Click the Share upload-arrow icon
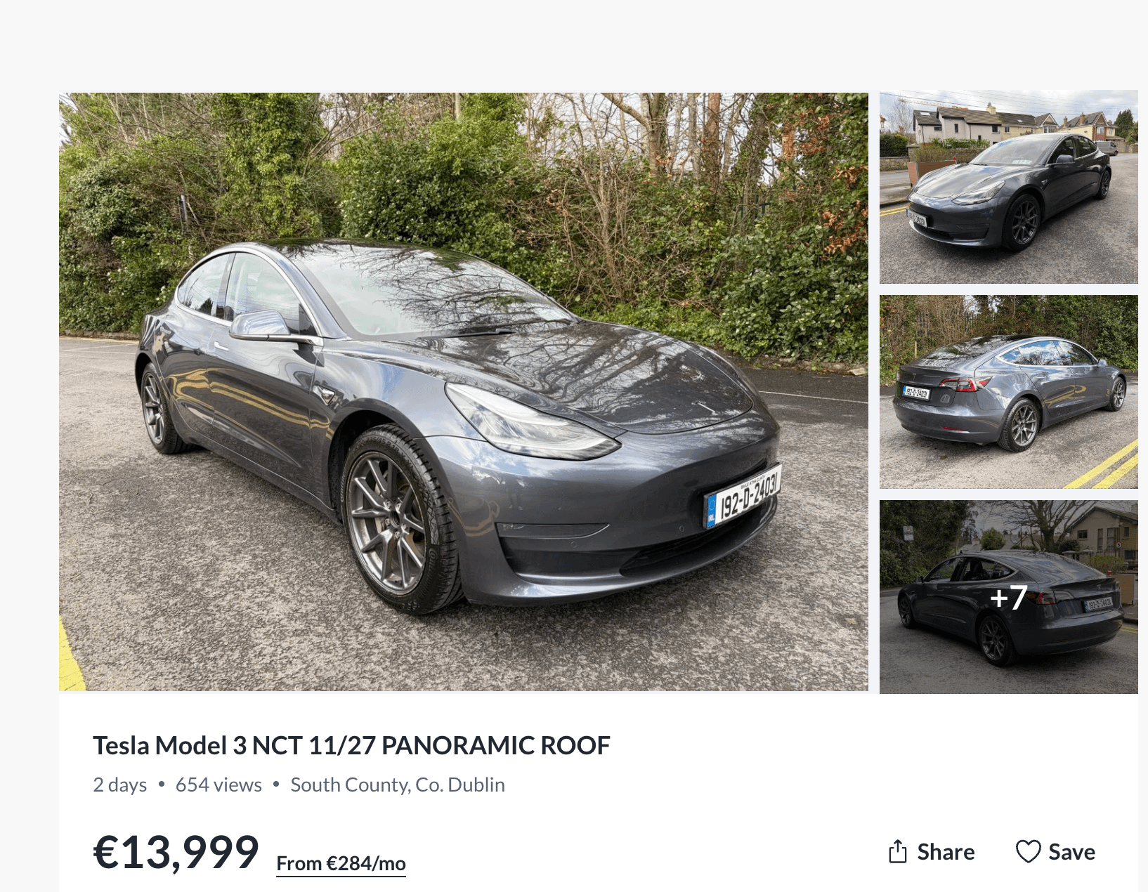The image size is (1148, 892). coord(898,851)
